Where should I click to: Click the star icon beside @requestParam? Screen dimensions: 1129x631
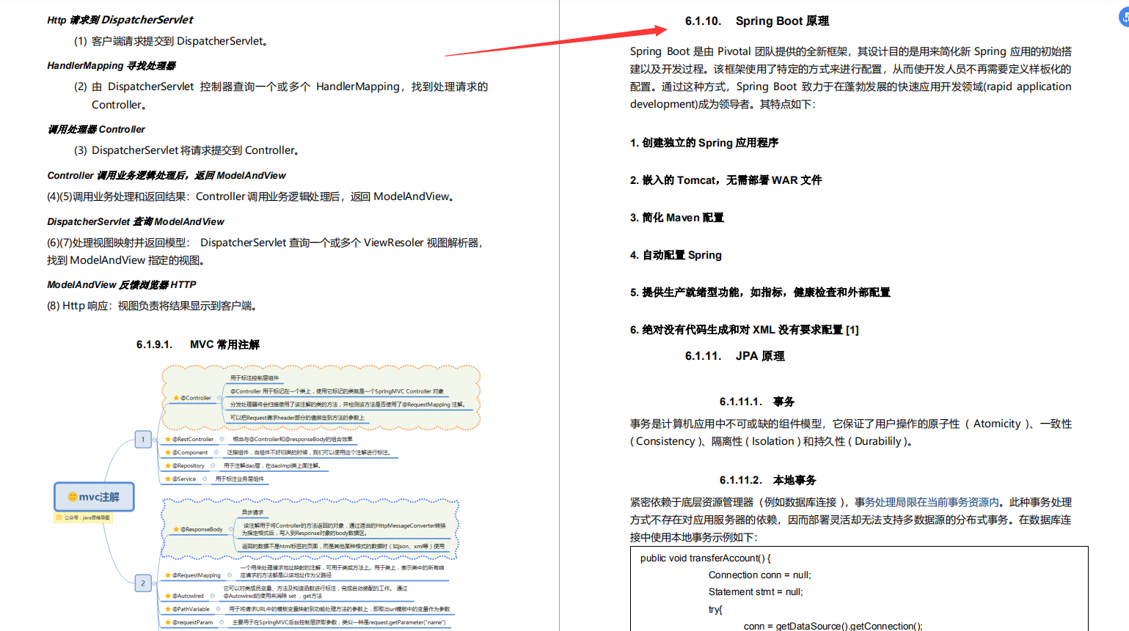[x=168, y=622]
